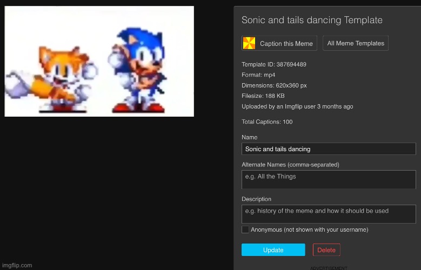Click the Anonymous (not shown with your username) label
The height and width of the screenshot is (270, 421).
310,230
